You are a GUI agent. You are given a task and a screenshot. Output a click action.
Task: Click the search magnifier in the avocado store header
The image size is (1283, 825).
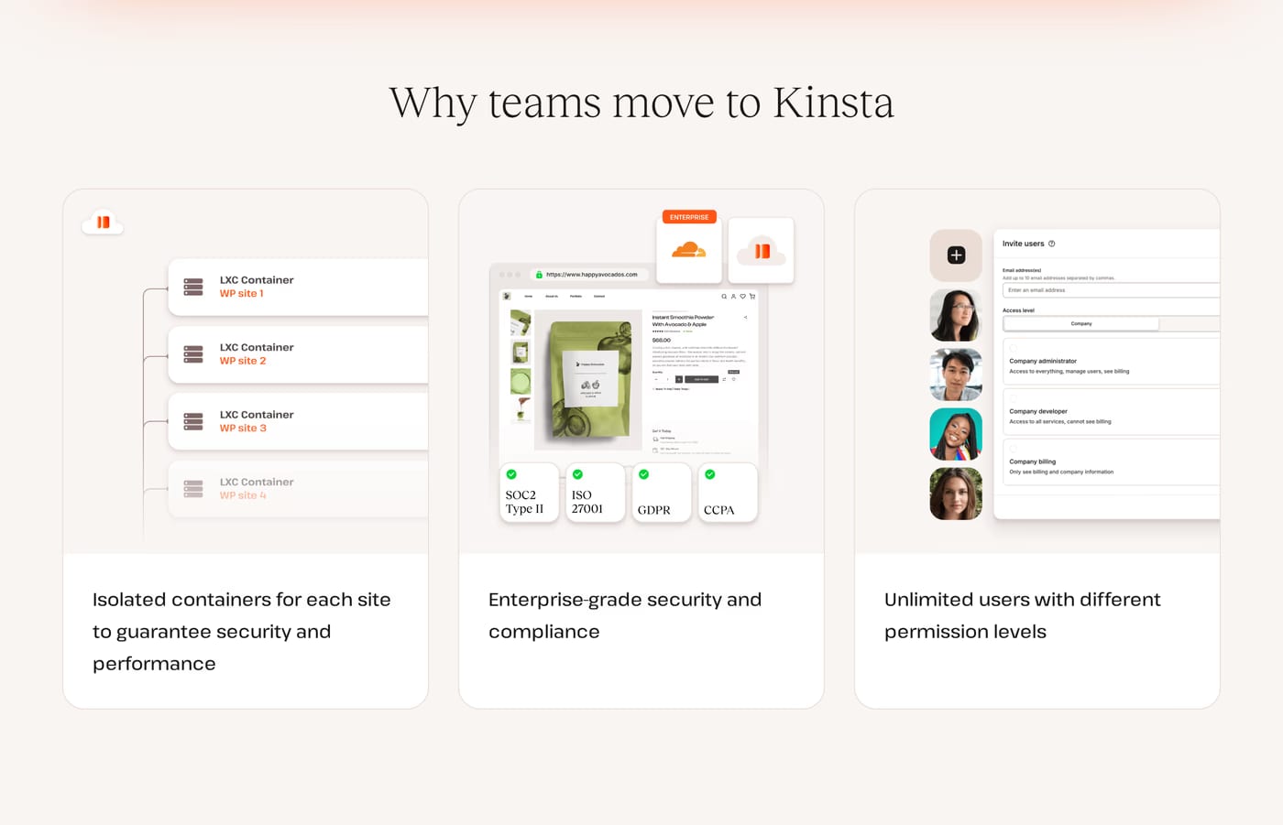[x=724, y=297]
